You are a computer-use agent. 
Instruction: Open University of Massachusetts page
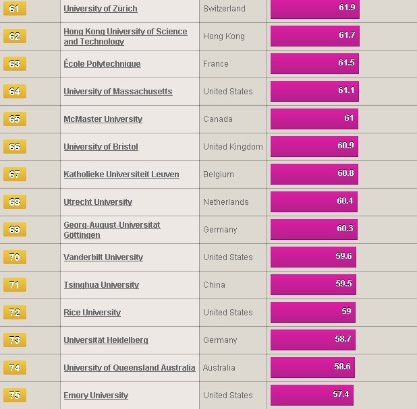coord(118,92)
